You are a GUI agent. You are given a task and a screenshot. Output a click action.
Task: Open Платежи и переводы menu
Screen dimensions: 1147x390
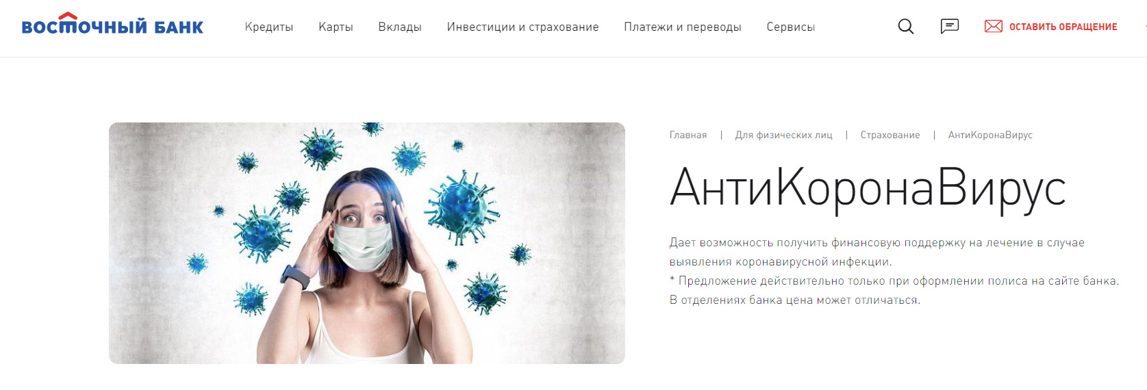[x=683, y=27]
